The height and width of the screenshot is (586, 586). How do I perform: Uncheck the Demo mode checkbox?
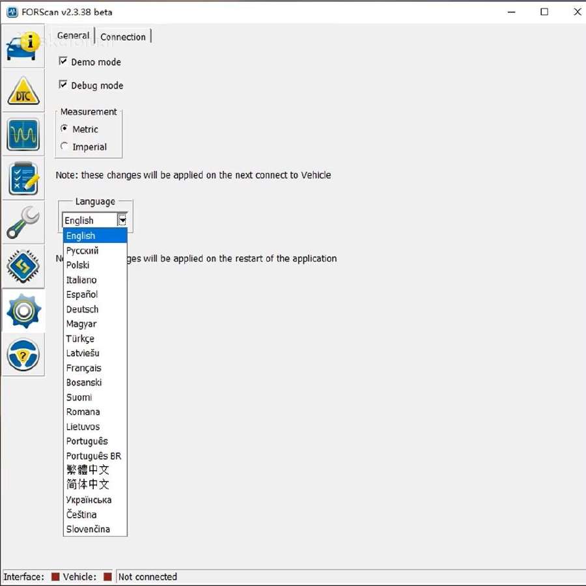pos(63,61)
